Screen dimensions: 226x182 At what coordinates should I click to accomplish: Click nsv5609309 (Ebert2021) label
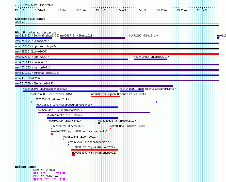[x=64, y=121]
